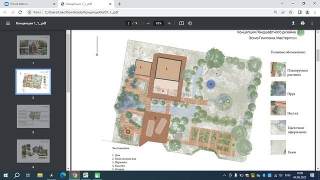Zoom out with the minus button
The height and width of the screenshot is (180, 320).
click(148, 23)
